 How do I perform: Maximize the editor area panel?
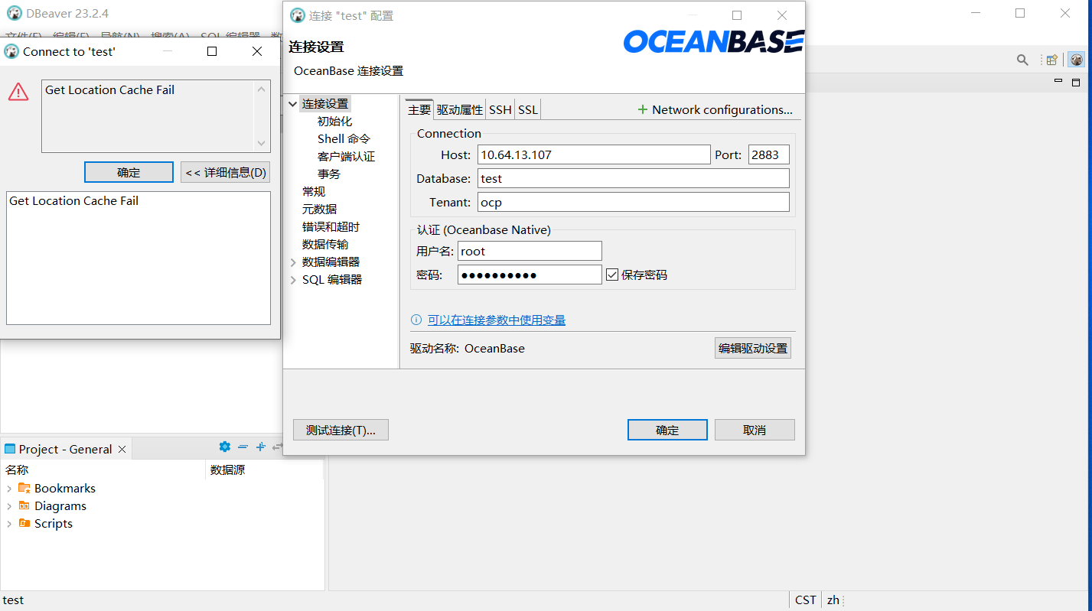1075,82
